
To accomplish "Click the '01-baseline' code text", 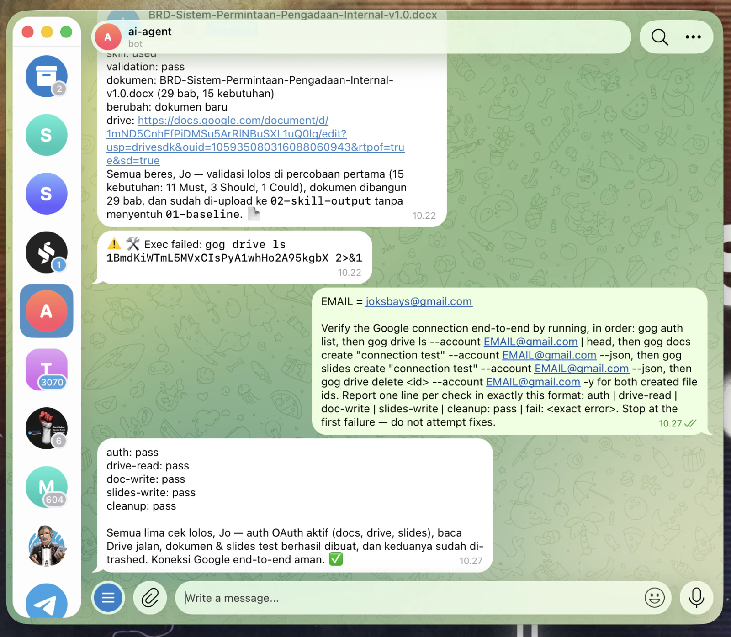I will 202,214.
